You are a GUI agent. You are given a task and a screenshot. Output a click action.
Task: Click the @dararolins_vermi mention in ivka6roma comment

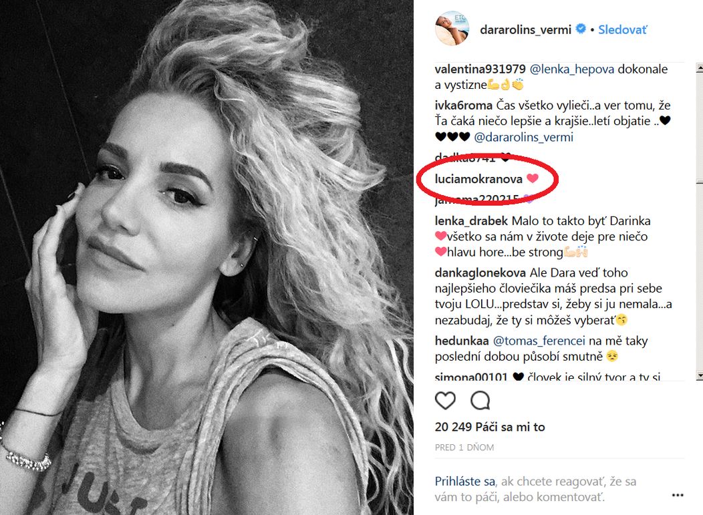[523, 137]
